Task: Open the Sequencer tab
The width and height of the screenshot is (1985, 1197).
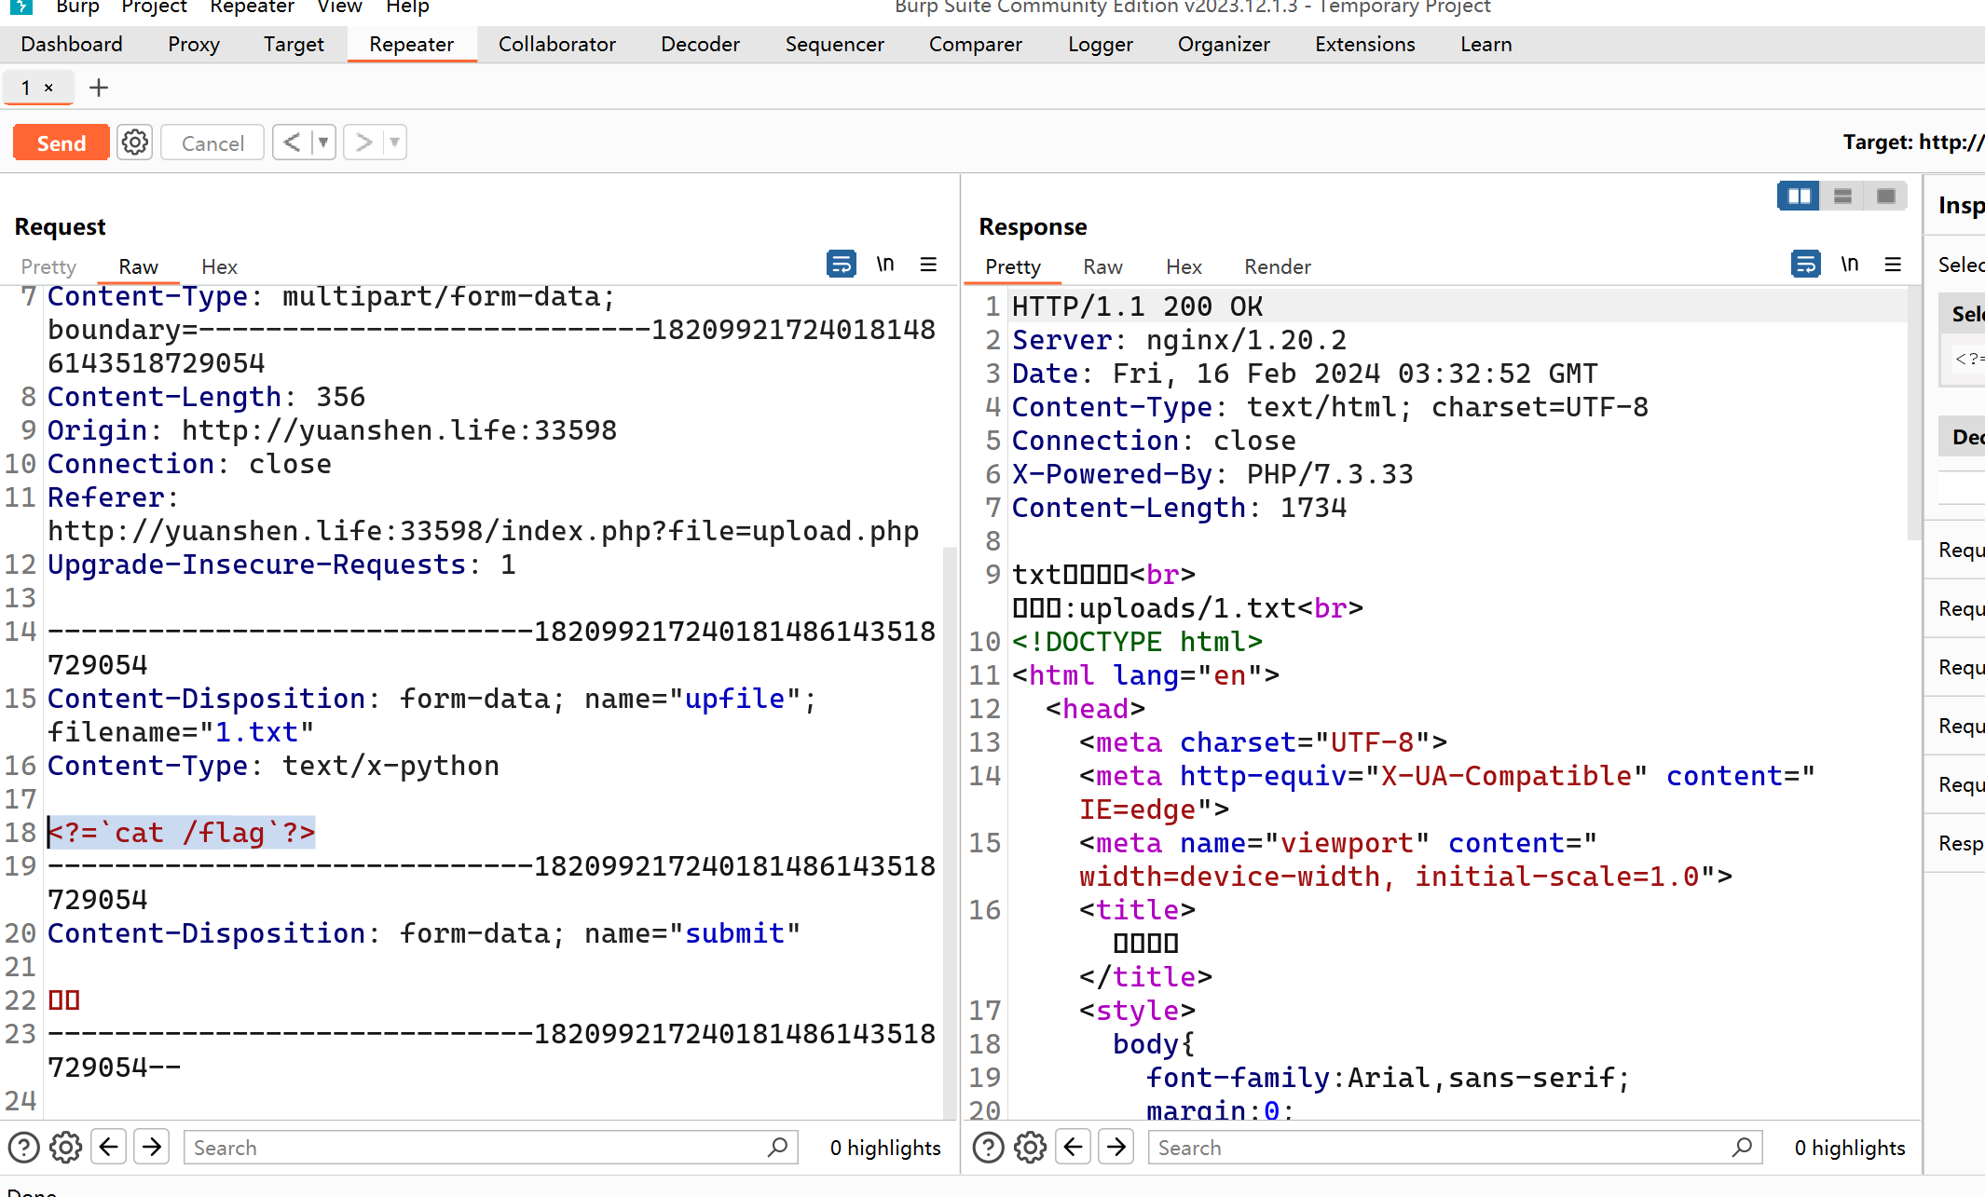Action: pos(834,44)
